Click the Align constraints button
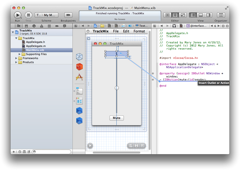This screenshot has width=240, height=170. pyautogui.click(x=130, y=146)
